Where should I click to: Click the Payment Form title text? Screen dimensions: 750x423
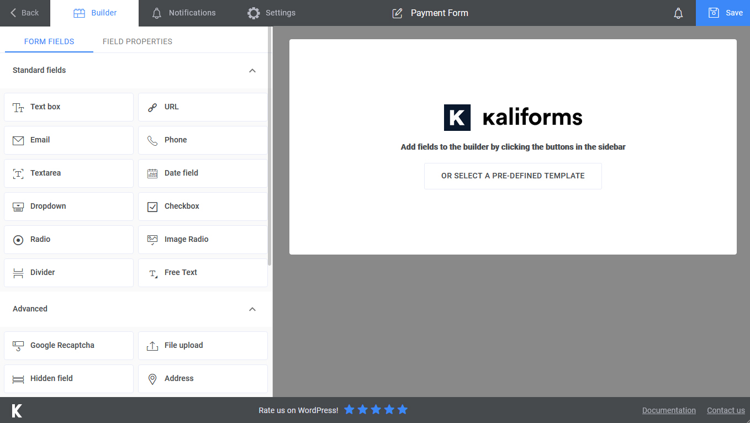click(440, 13)
